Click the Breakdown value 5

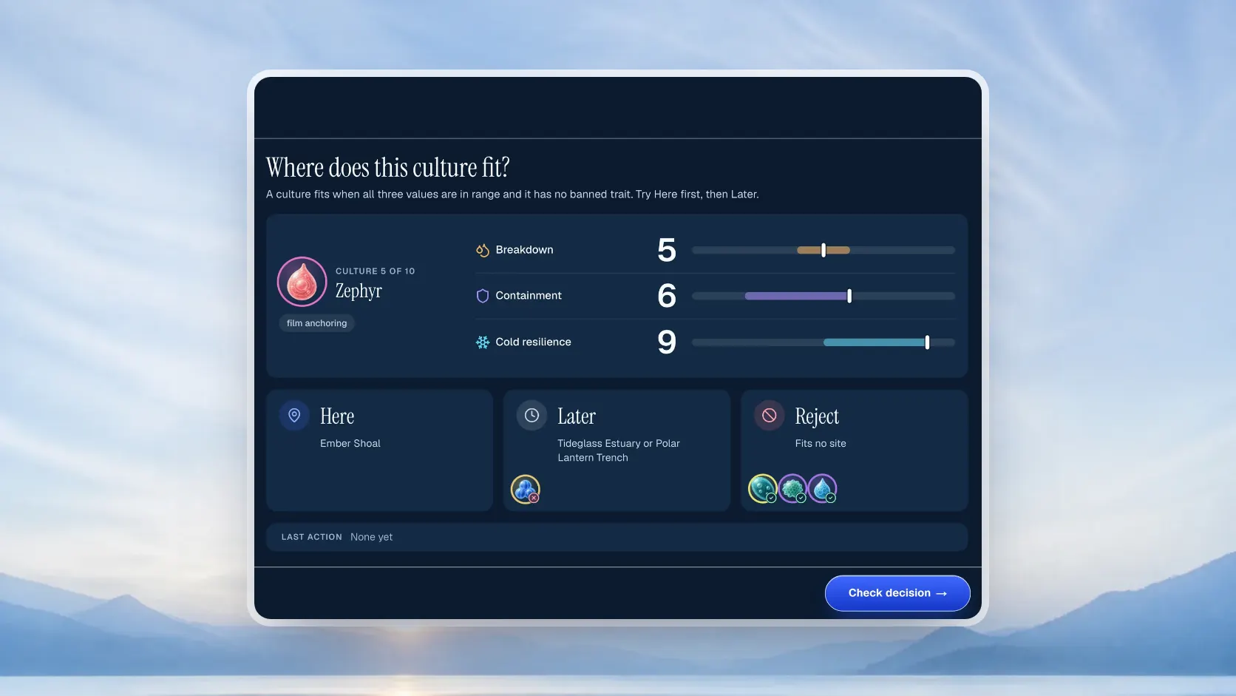(667, 250)
